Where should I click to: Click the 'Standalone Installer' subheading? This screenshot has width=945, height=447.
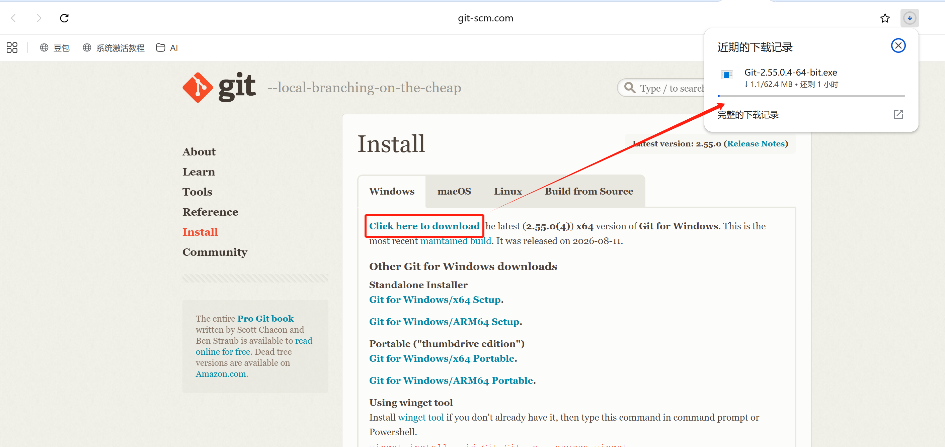coord(418,285)
